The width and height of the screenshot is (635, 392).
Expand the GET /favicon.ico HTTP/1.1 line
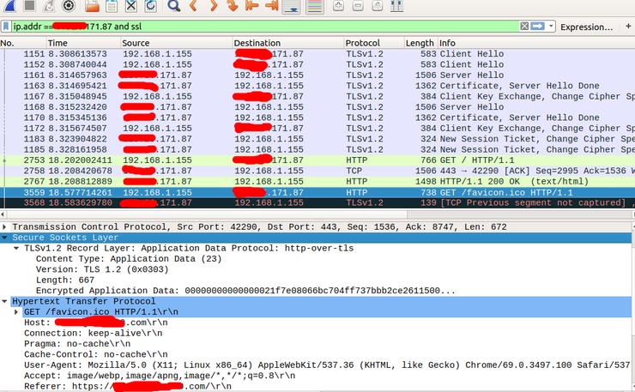click(x=17, y=312)
